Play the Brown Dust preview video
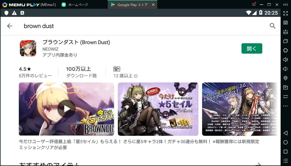 tap(67, 108)
